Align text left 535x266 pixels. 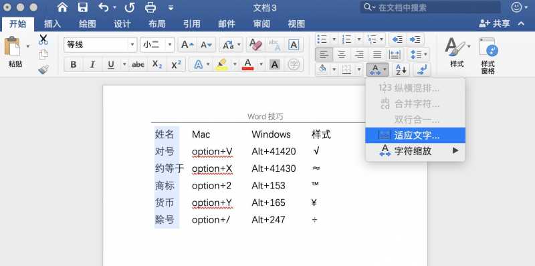[x=324, y=55]
